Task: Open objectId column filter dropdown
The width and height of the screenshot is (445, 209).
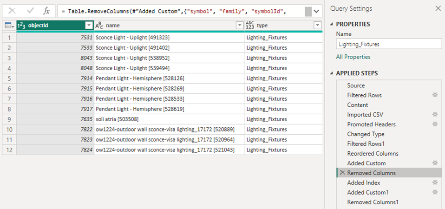Action: point(89,26)
